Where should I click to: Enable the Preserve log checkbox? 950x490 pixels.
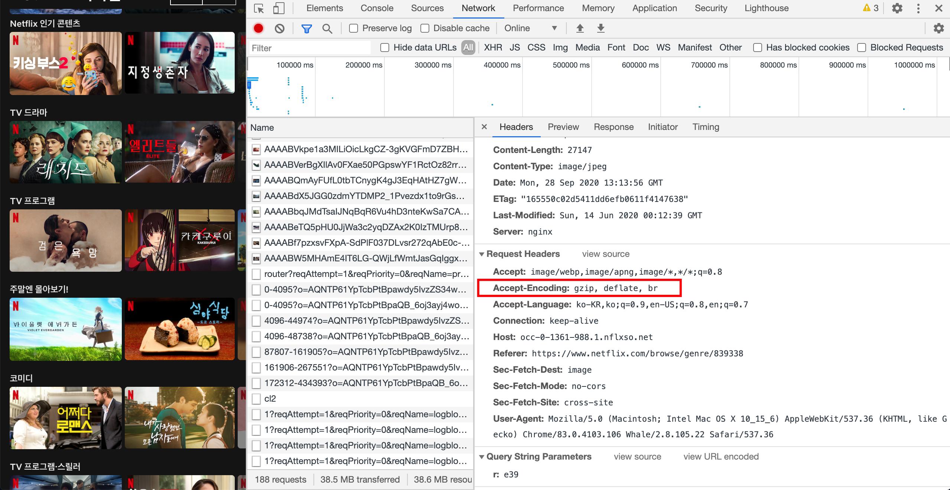[354, 28]
